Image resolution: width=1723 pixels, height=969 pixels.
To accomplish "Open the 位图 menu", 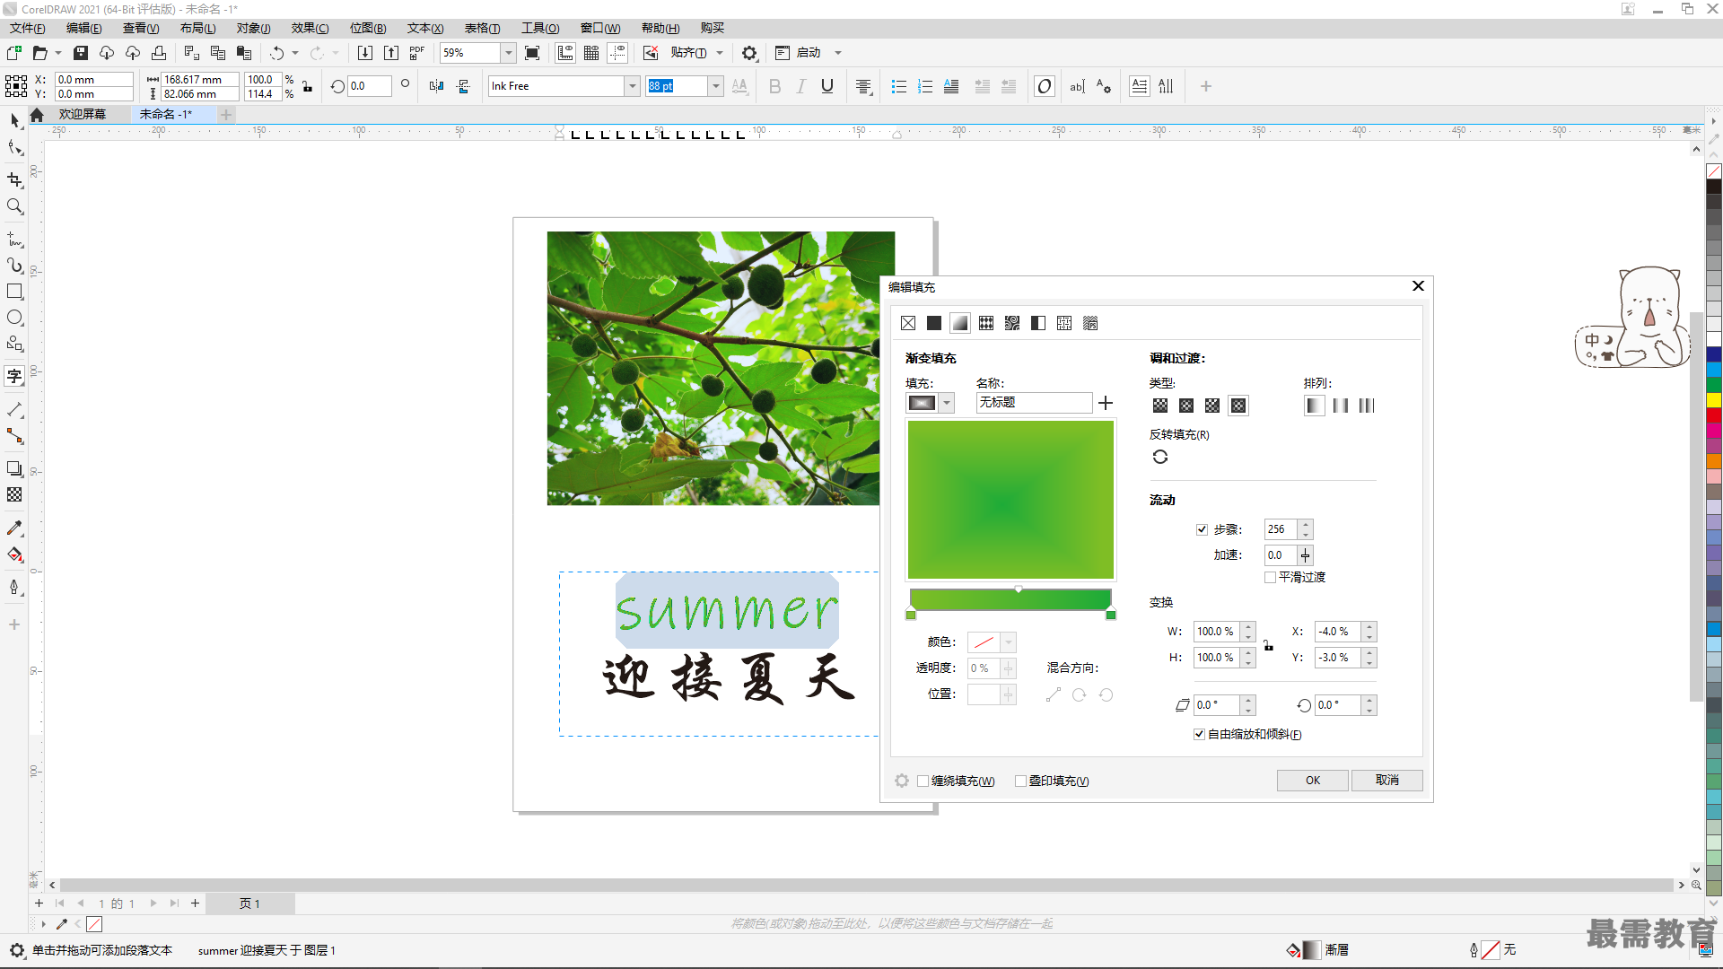I will click(368, 29).
